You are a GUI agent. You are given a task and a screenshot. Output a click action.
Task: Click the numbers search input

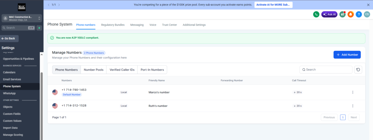(326, 70)
